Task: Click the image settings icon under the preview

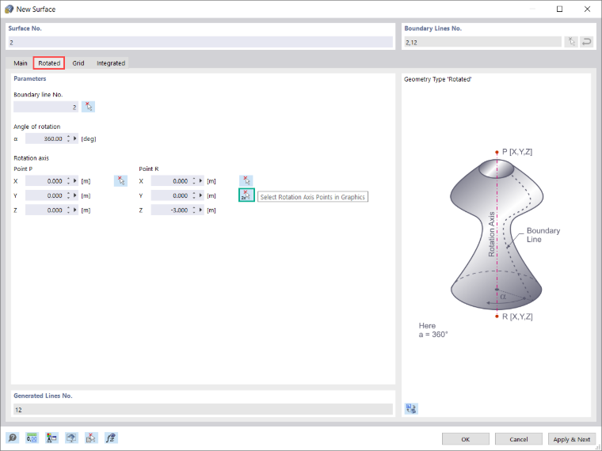Action: pyautogui.click(x=411, y=408)
